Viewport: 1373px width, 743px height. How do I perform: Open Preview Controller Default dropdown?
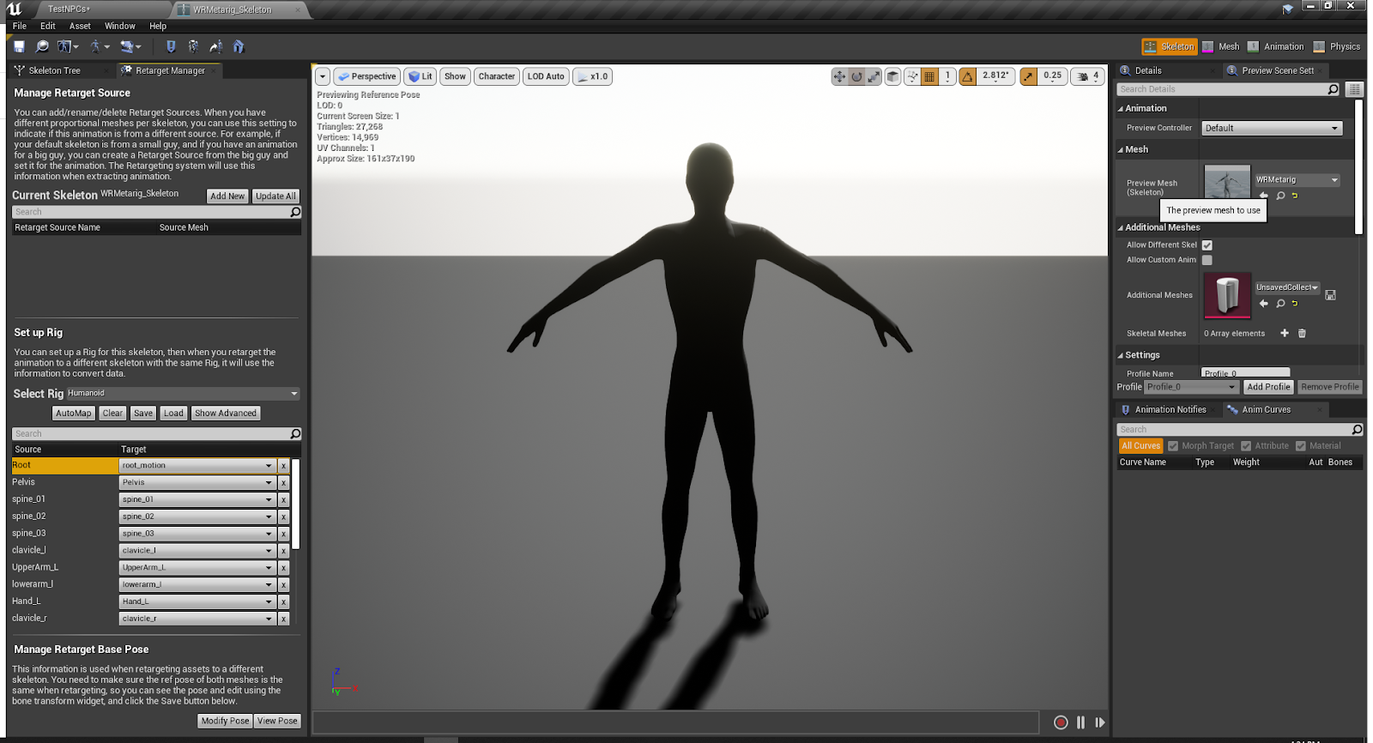pyautogui.click(x=1271, y=128)
